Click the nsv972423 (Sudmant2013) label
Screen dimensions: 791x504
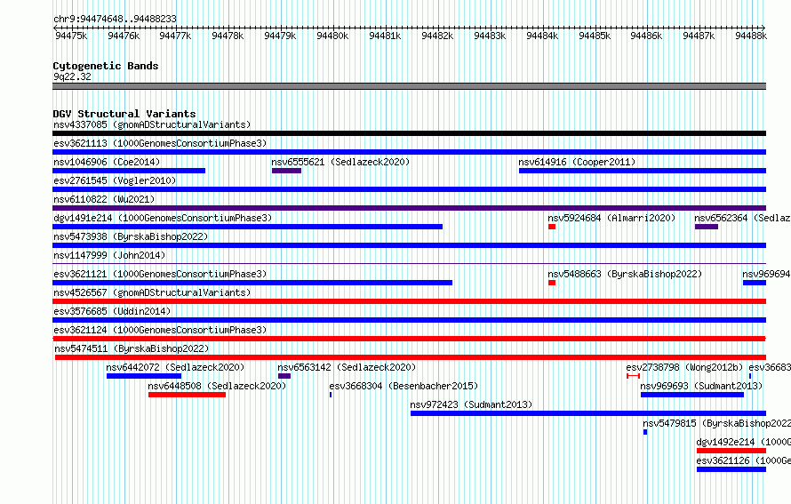[x=471, y=404]
